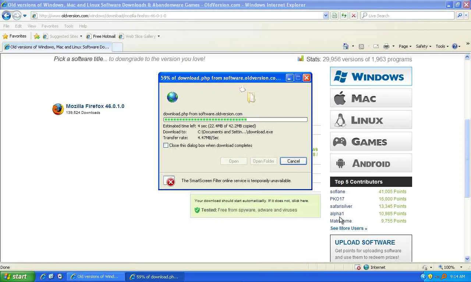Viewport: 471px width, 282px height.
Task: Click the vertical scrollbar down arrow
Action: (467, 258)
